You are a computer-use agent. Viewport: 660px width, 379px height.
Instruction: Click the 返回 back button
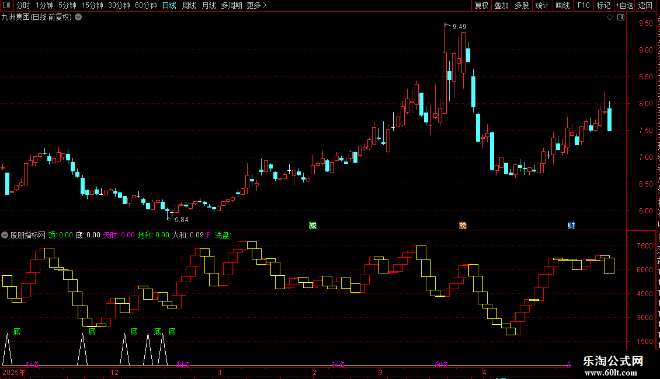tap(645, 5)
